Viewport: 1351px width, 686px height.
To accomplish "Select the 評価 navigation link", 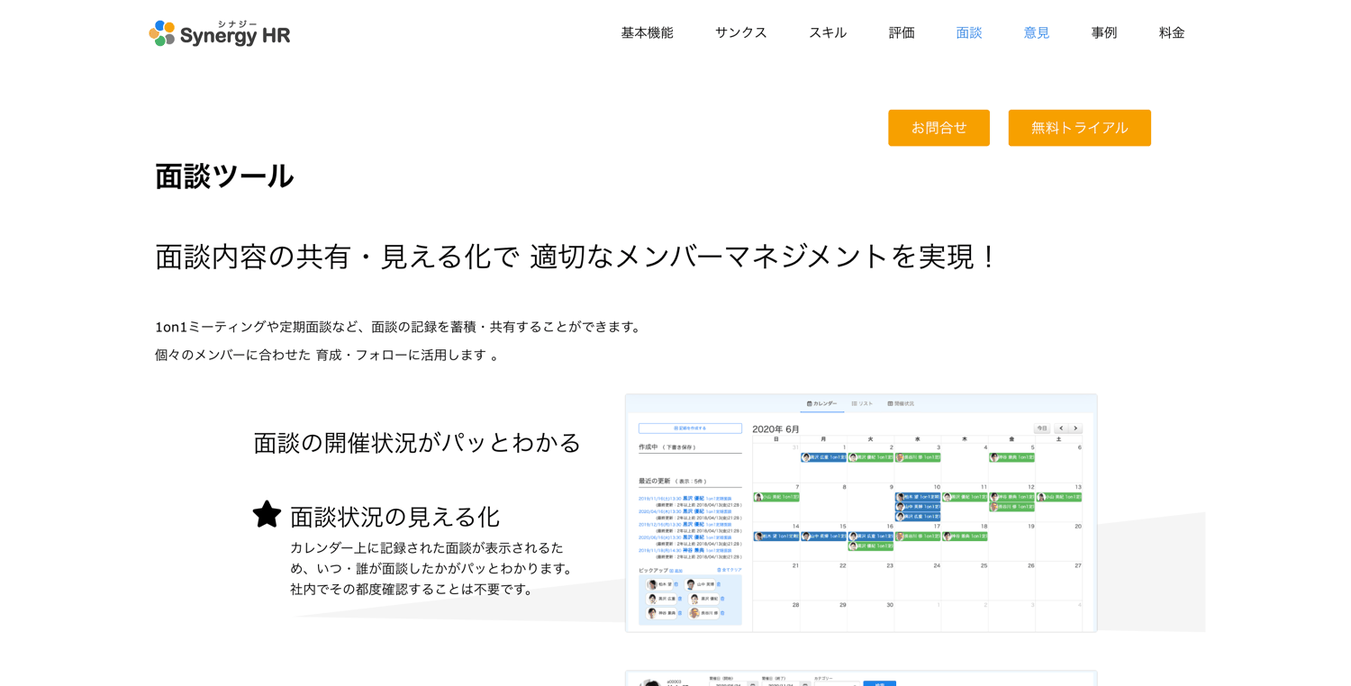I will click(x=902, y=32).
